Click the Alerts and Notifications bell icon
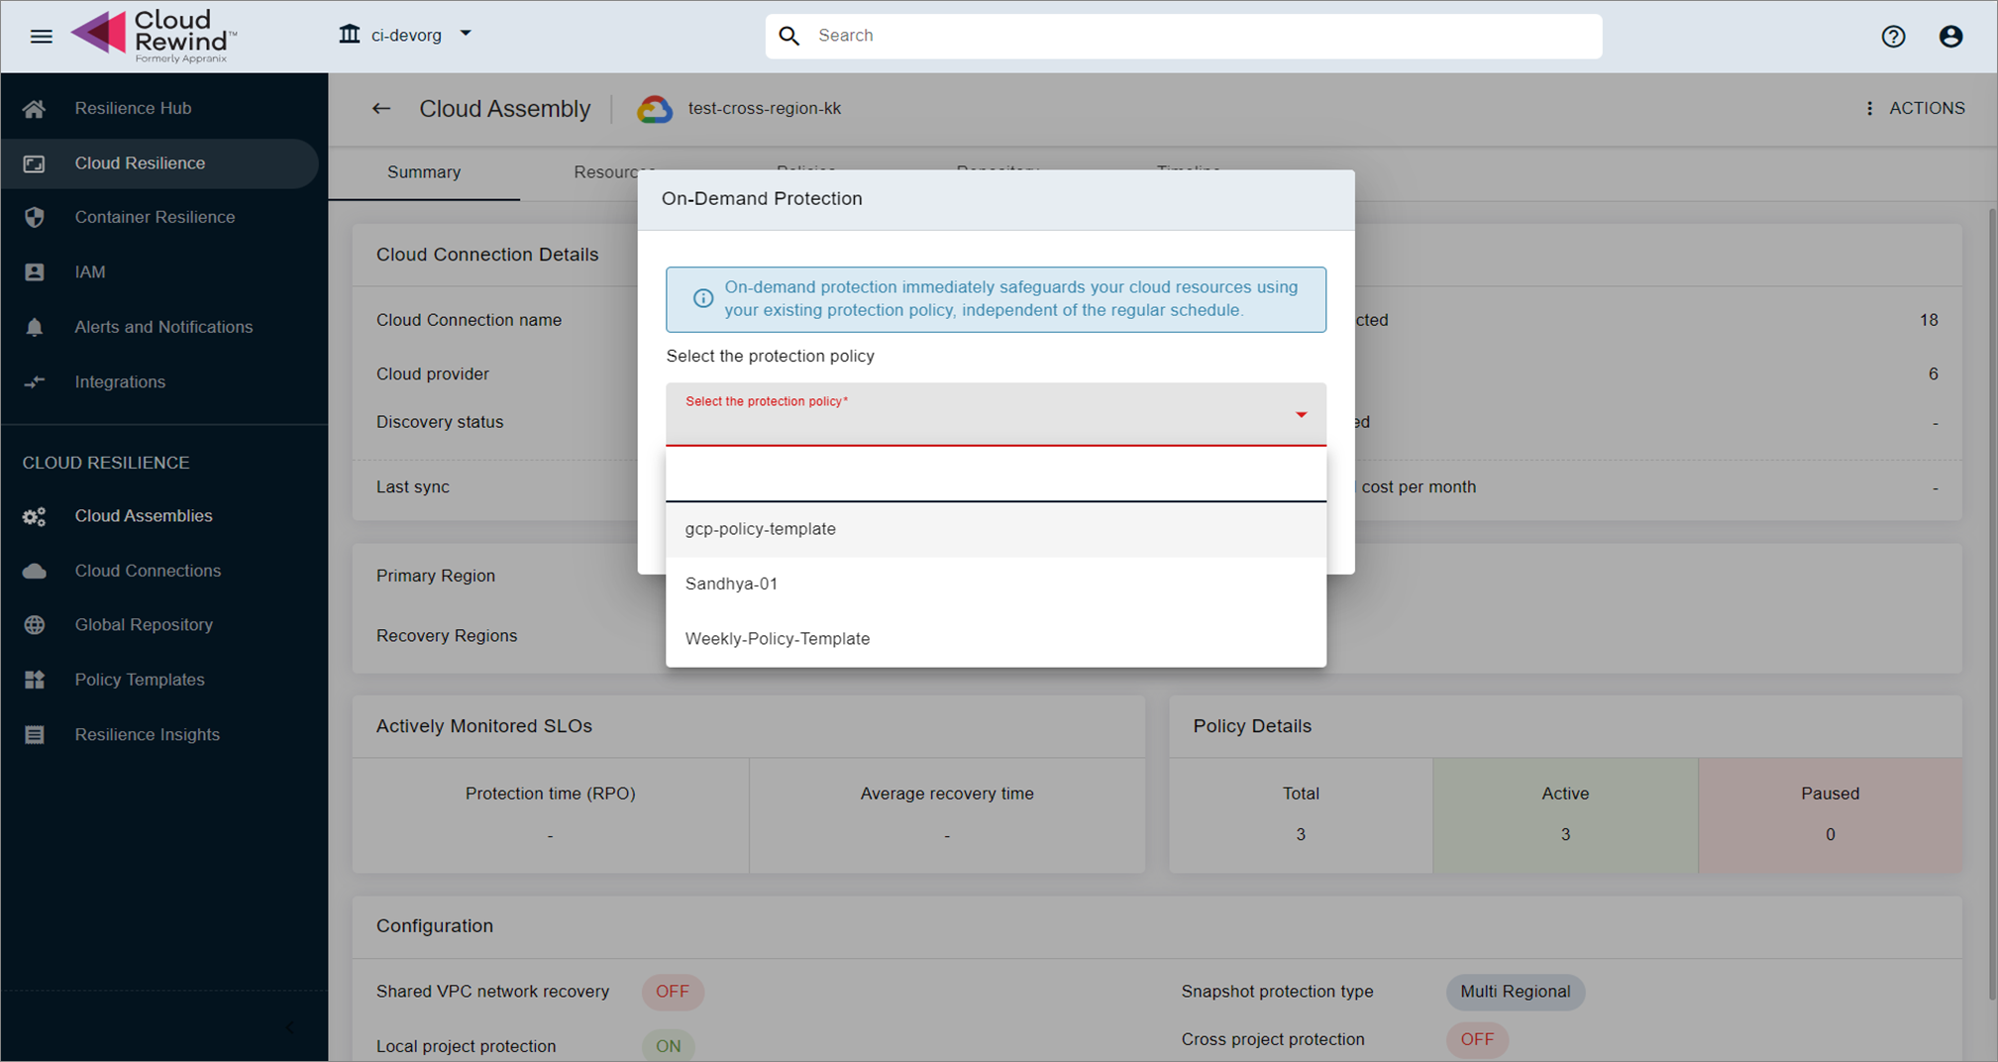This screenshot has height=1062, width=1998. pos(35,327)
